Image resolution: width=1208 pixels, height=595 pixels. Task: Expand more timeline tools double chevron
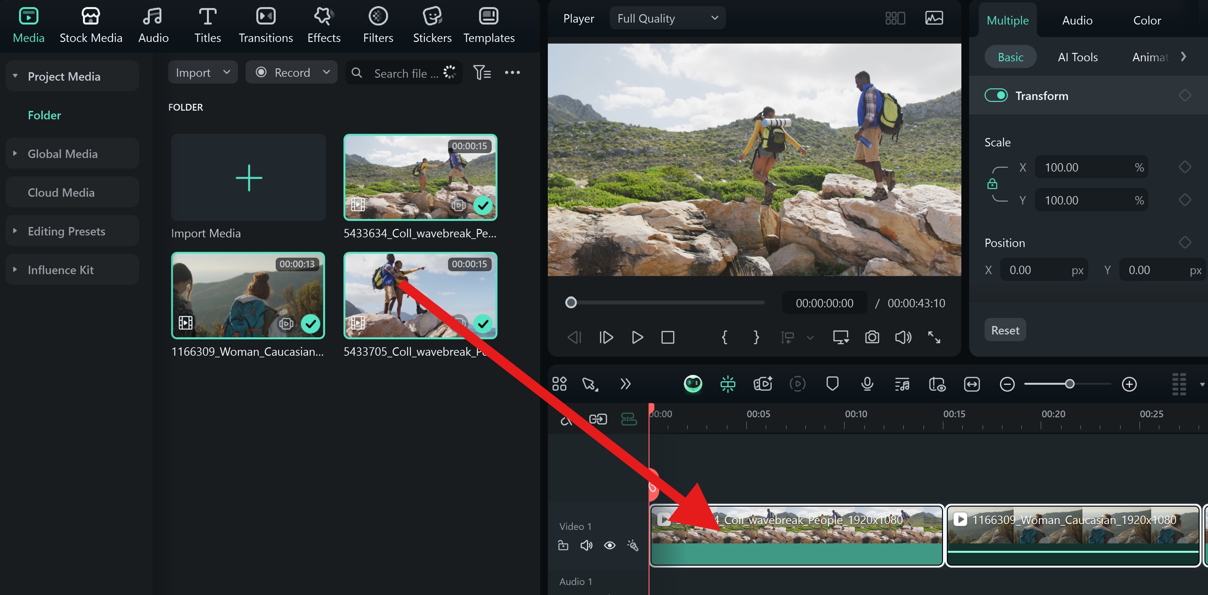point(626,384)
